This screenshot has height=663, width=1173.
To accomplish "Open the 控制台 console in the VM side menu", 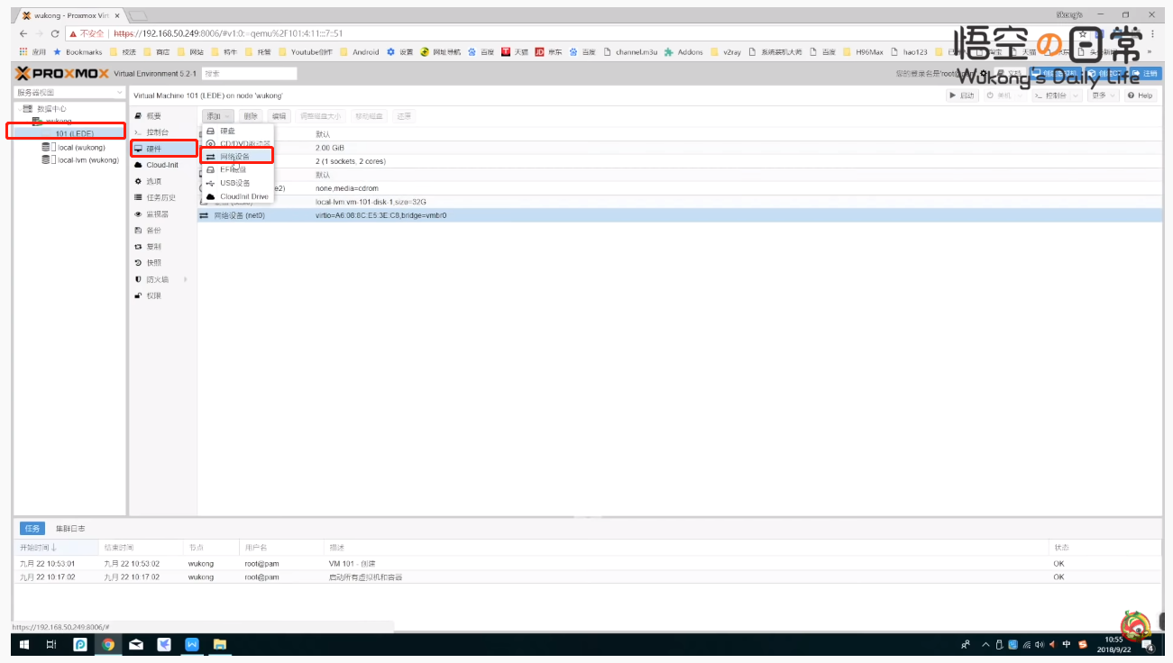I will point(162,132).
